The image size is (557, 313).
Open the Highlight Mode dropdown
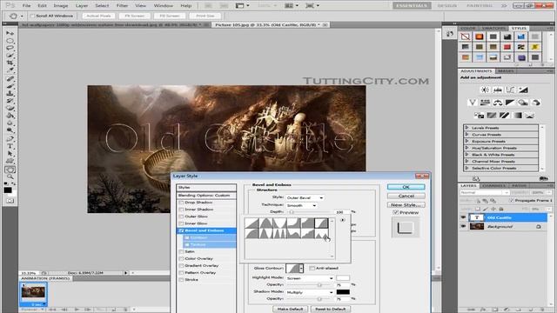[310, 278]
